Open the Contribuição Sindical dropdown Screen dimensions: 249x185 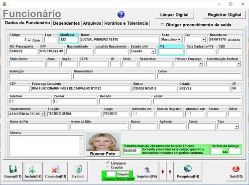click(239, 64)
